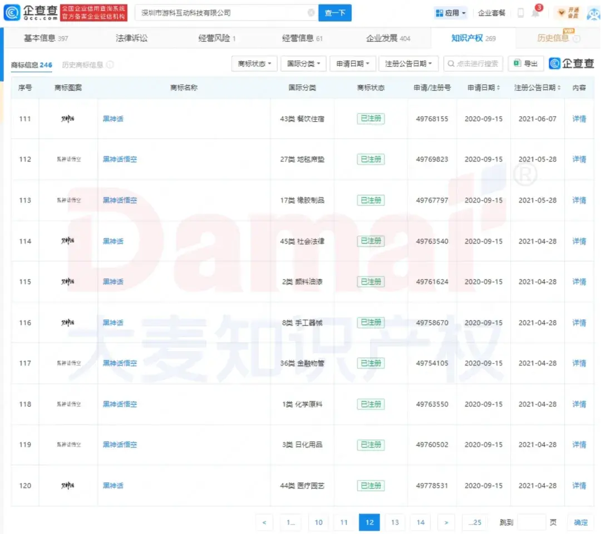Open 黑神话悟空 link in row 113
601x534 pixels.
pos(120,200)
